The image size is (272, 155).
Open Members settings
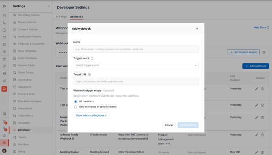pyautogui.click(x=24, y=144)
